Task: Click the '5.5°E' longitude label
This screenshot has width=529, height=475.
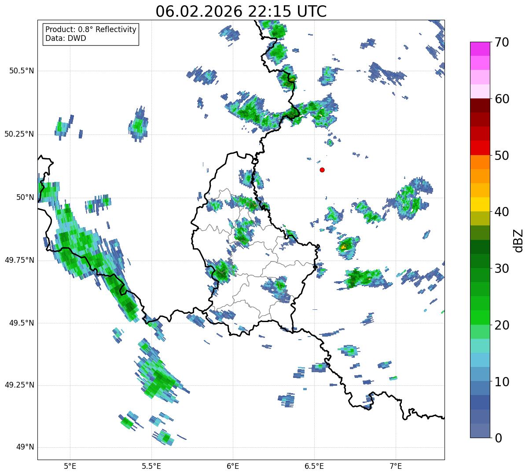Action: coord(151,466)
